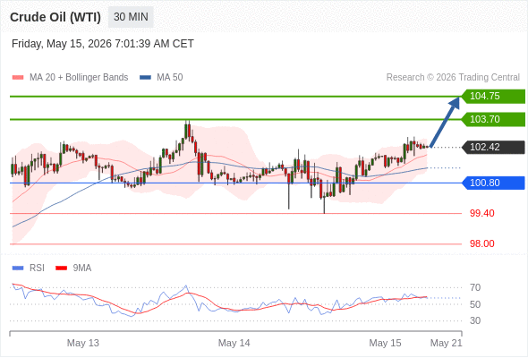Click the red 99.40 support value
This screenshot has height=358, width=528.
[x=482, y=213]
